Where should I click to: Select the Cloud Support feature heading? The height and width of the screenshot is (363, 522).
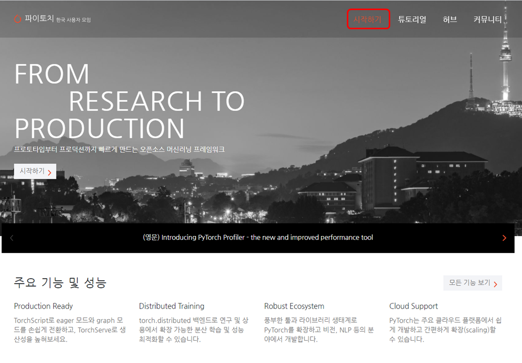413,306
